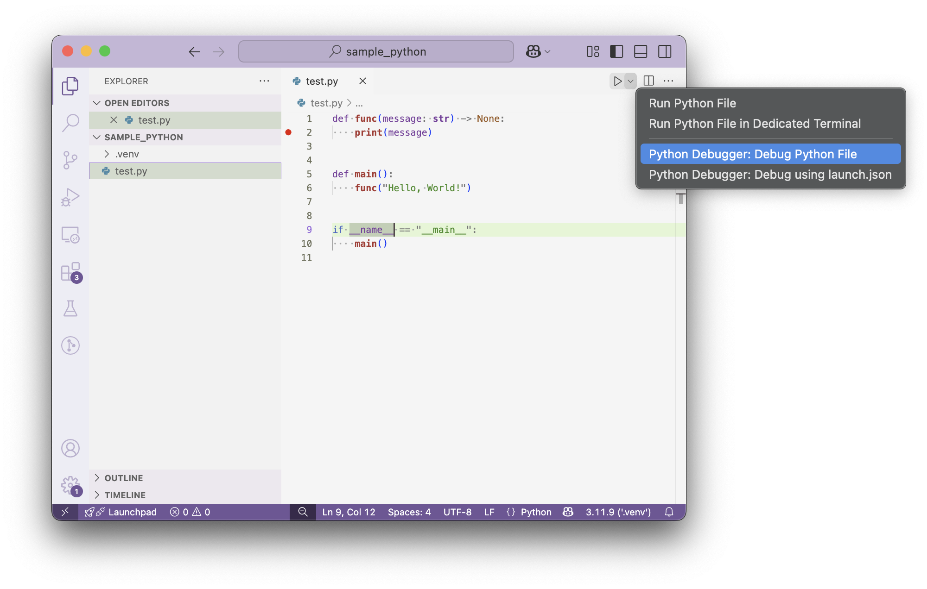Click the editor vertical scrollbar marker
The height and width of the screenshot is (589, 927).
pyautogui.click(x=680, y=199)
